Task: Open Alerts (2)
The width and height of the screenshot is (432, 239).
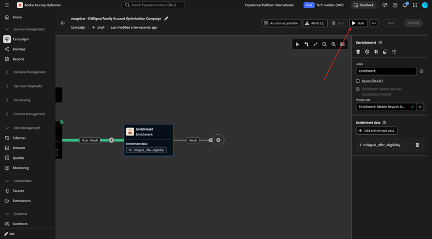Action: click(315, 23)
